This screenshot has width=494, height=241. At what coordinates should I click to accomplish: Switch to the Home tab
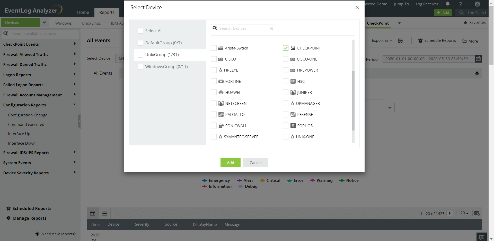click(x=83, y=12)
